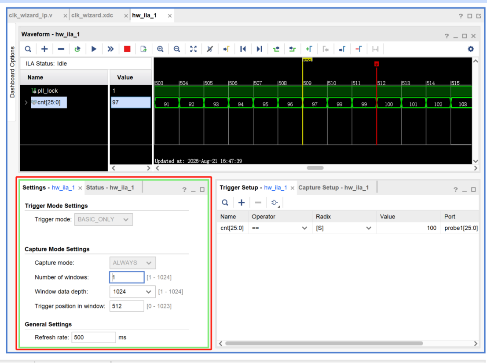Click the probe1[25:0] port cell
Viewport: 487px width, 363px height.
pyautogui.click(x=461, y=228)
